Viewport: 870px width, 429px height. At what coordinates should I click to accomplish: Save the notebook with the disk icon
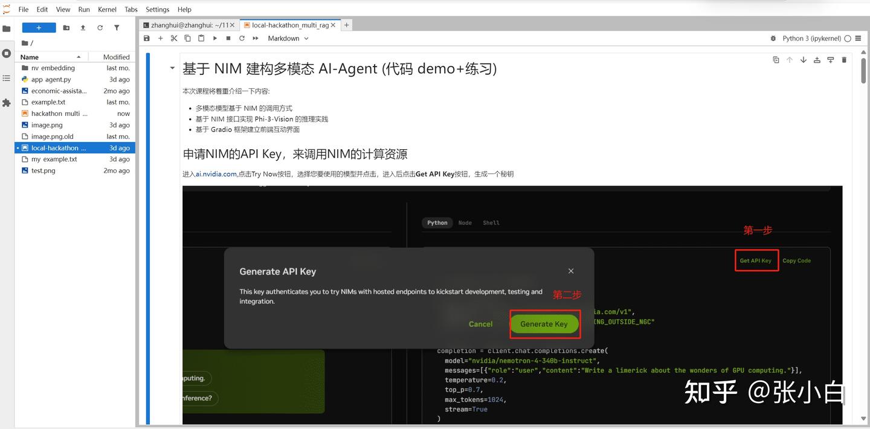[147, 38]
